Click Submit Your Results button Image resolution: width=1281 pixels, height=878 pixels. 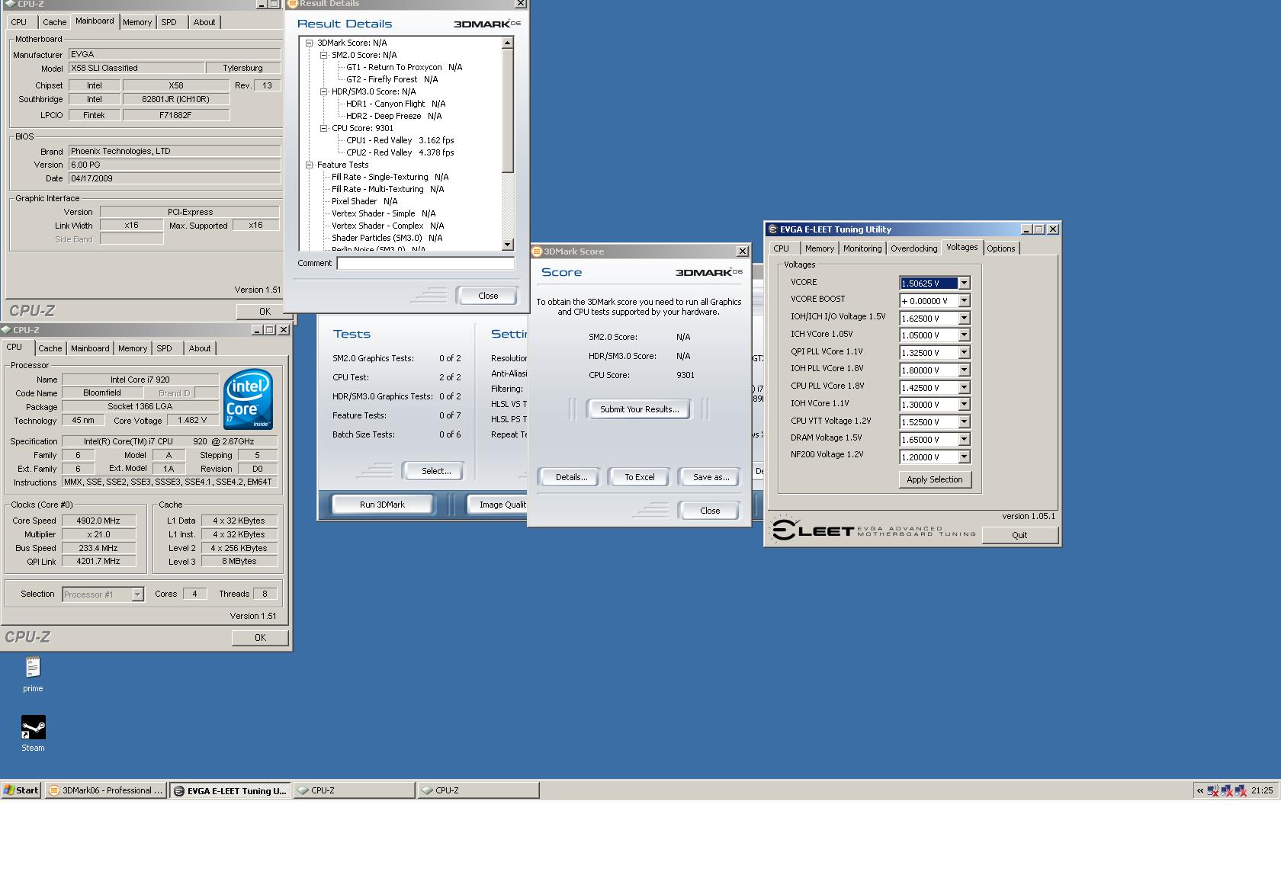639,409
